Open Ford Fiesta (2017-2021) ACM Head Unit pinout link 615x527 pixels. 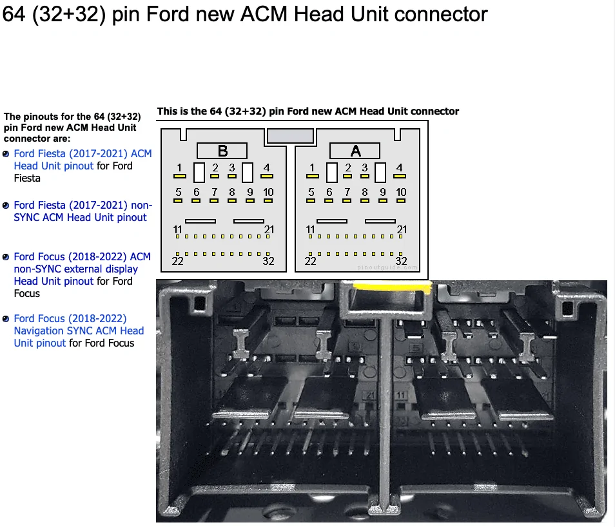(83, 160)
